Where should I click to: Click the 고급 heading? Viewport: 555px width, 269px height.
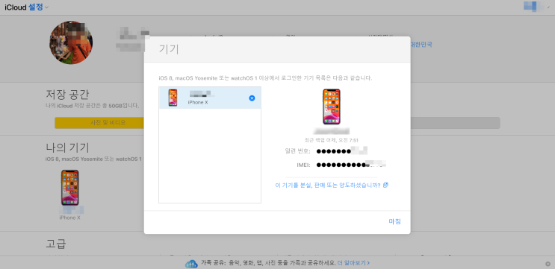56,244
